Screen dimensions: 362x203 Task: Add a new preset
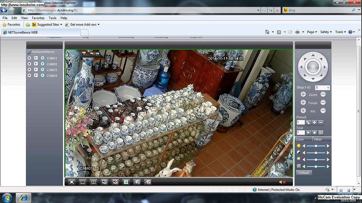click(x=314, y=122)
